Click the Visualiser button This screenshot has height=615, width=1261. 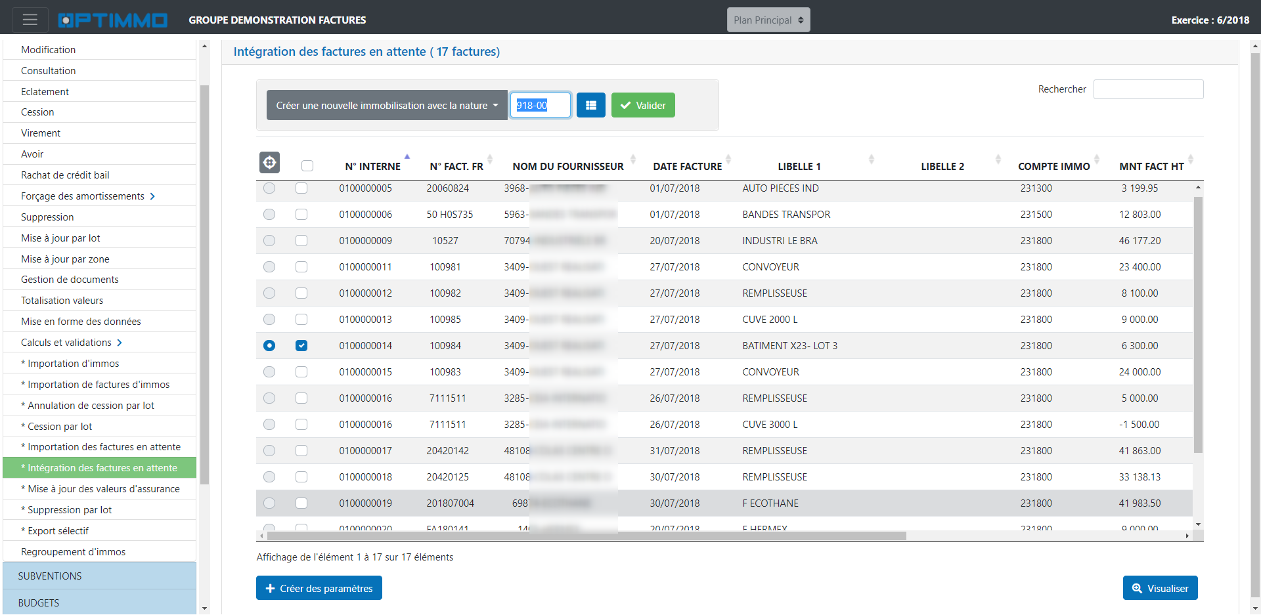point(1160,588)
